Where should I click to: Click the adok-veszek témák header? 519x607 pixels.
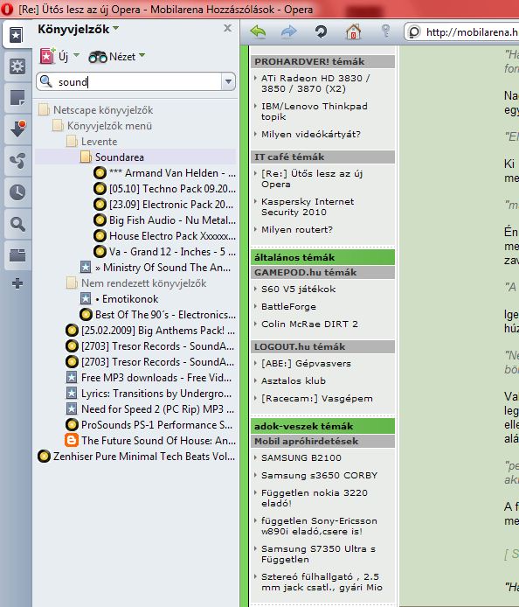[x=322, y=426]
